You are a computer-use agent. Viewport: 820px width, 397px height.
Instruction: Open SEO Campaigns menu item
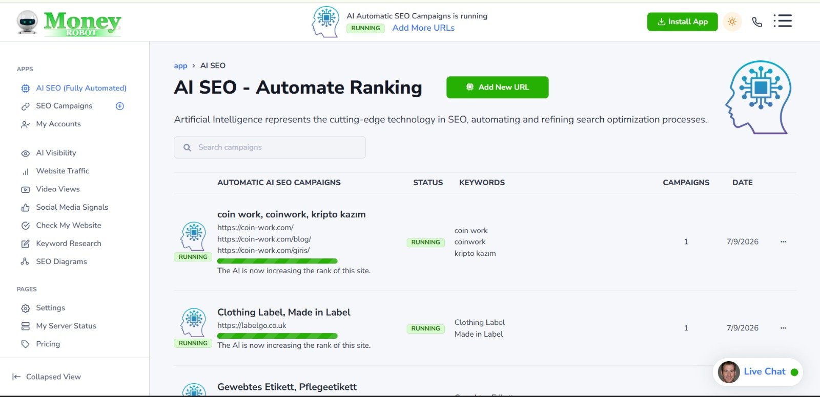pyautogui.click(x=64, y=106)
